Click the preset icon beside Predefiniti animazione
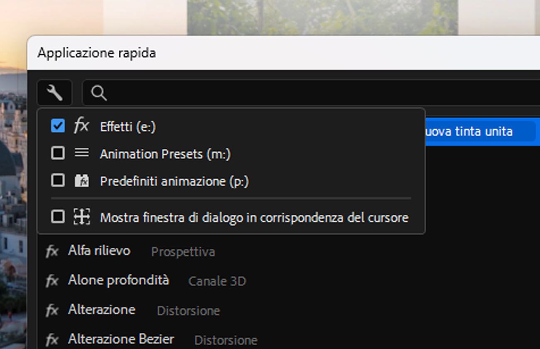 81,181
